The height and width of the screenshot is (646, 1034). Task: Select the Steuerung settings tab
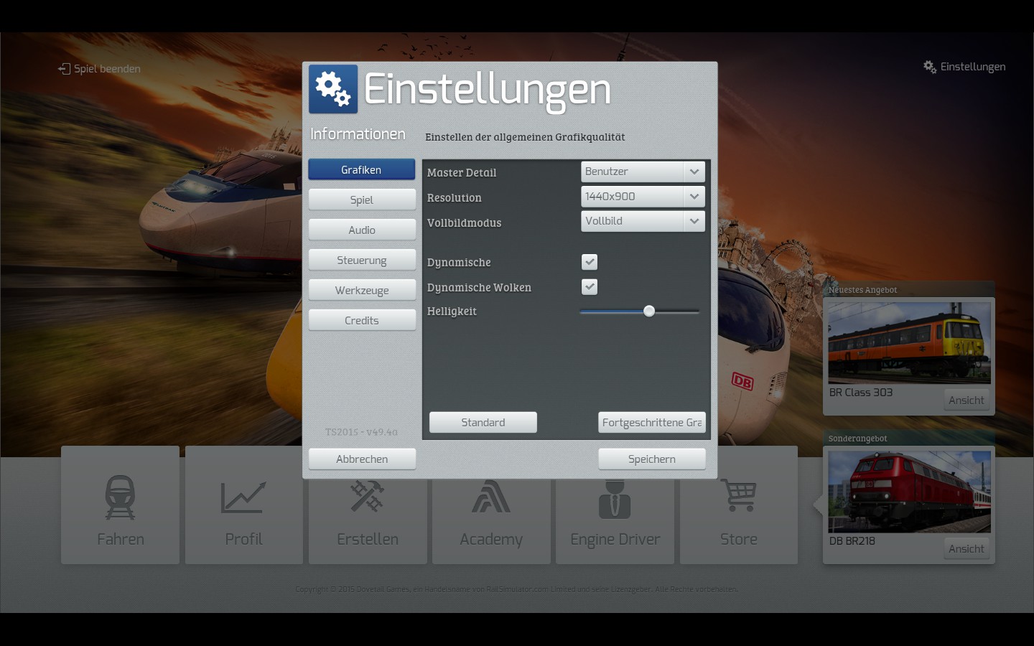pyautogui.click(x=362, y=260)
